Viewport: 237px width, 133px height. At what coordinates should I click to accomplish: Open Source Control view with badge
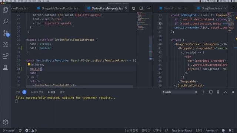point(6,33)
